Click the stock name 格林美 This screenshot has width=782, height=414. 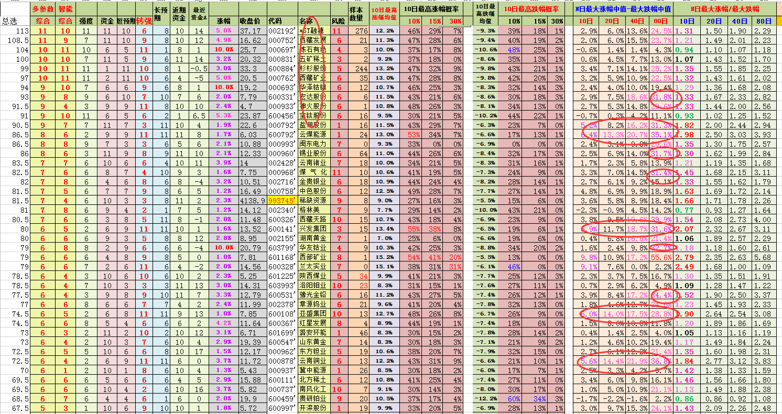coord(310,210)
